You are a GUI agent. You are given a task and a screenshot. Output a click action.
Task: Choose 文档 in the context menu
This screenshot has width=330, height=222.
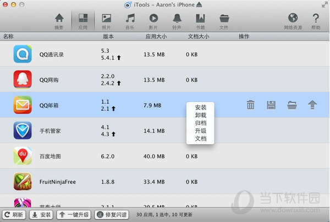[x=201, y=139]
